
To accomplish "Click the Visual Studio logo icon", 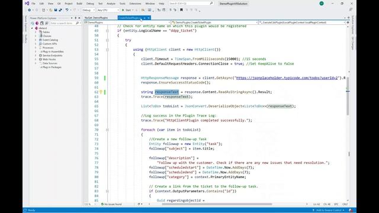I will point(27,4).
